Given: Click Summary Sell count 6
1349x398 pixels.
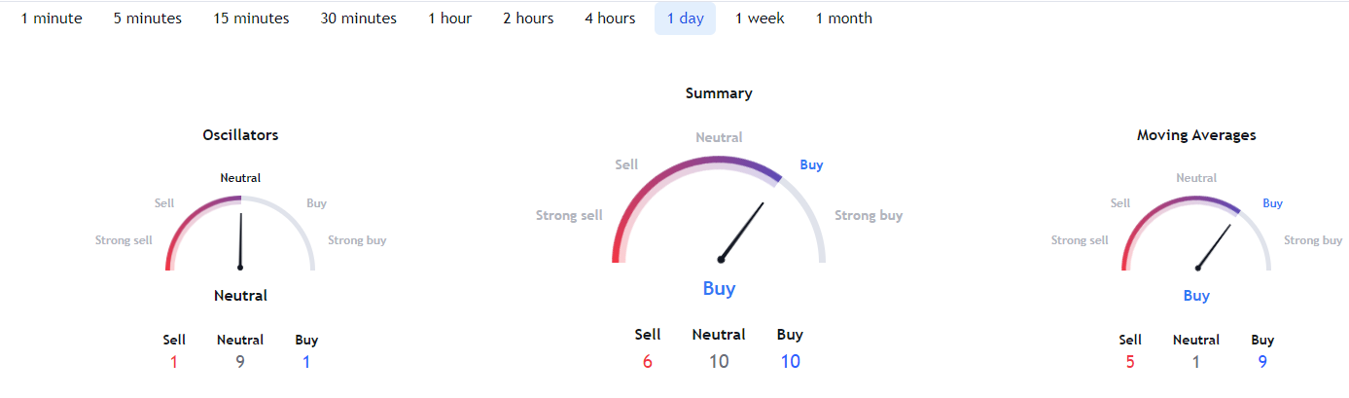Looking at the screenshot, I should (648, 361).
